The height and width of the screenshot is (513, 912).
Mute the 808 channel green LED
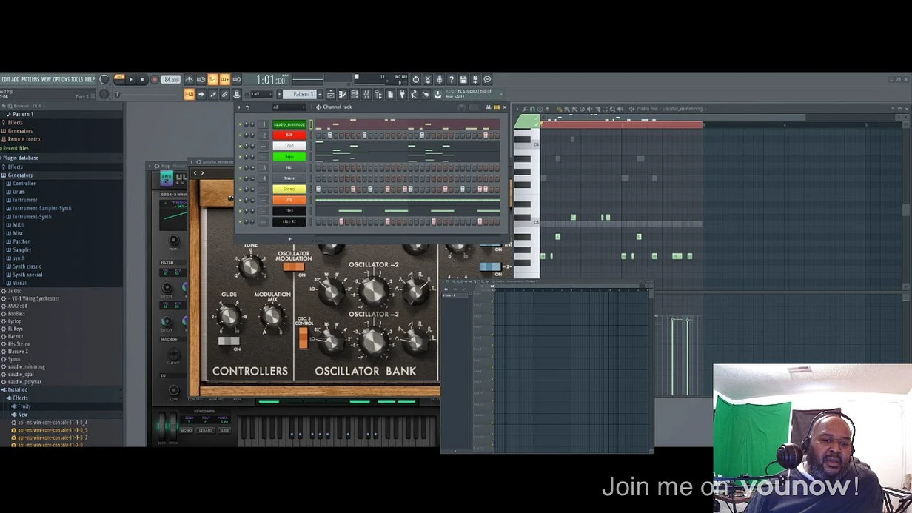point(240,135)
